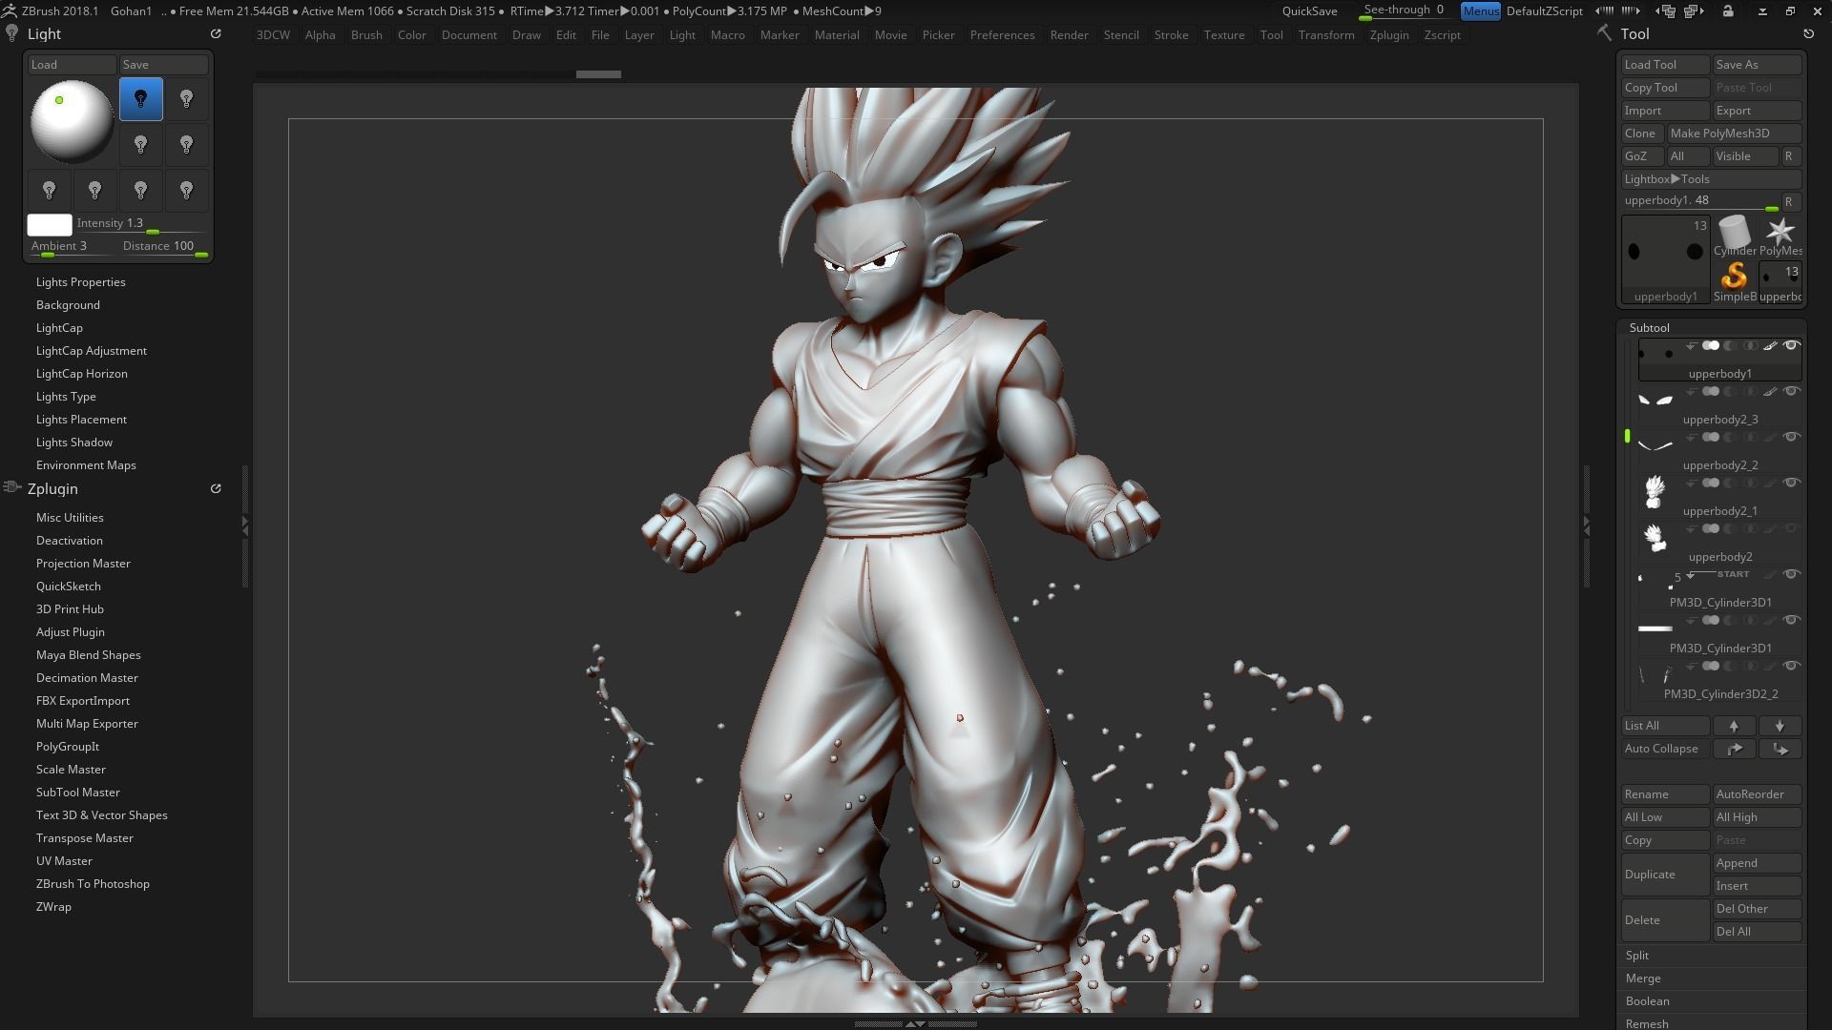Expand Decimation Master plugin
Screen dimensions: 1832x1030
point(87,678)
